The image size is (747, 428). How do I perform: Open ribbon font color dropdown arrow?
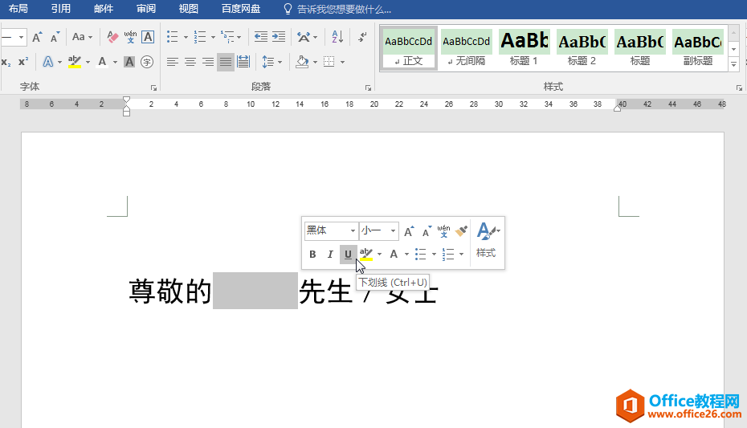(115, 63)
